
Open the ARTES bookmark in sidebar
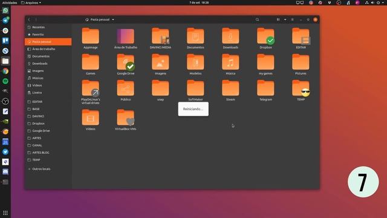[x=48, y=138]
